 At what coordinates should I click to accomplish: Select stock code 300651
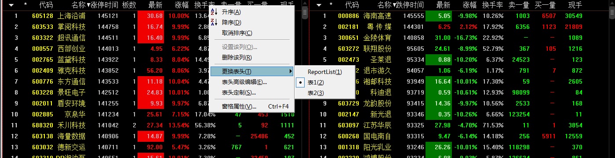[349, 38]
